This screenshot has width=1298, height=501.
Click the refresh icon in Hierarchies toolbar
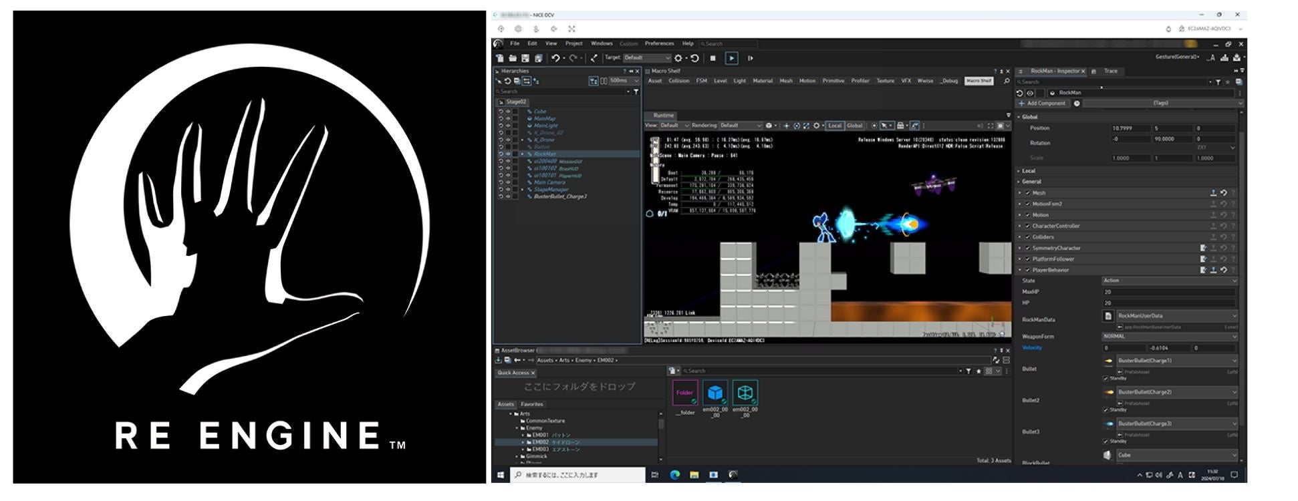pyautogui.click(x=508, y=81)
